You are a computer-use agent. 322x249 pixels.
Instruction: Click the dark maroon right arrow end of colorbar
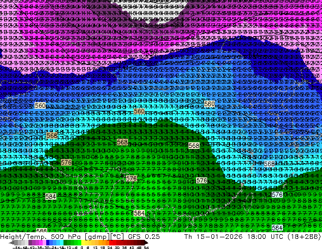click(146, 243)
